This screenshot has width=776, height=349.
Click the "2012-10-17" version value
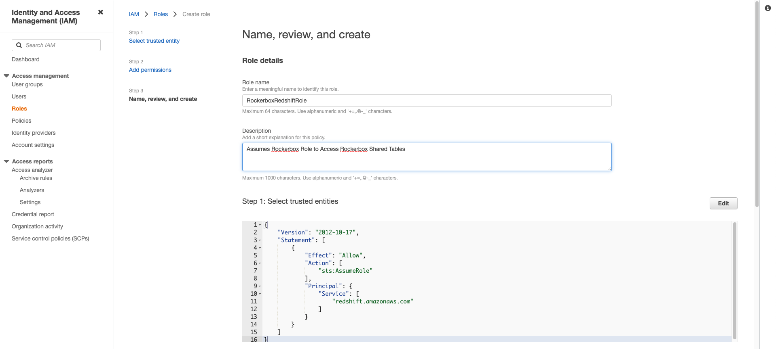click(335, 232)
